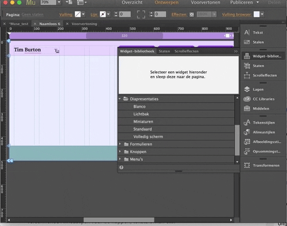Open the Middelen assets panel icon
The width and height of the screenshot is (287, 226).
click(247, 108)
